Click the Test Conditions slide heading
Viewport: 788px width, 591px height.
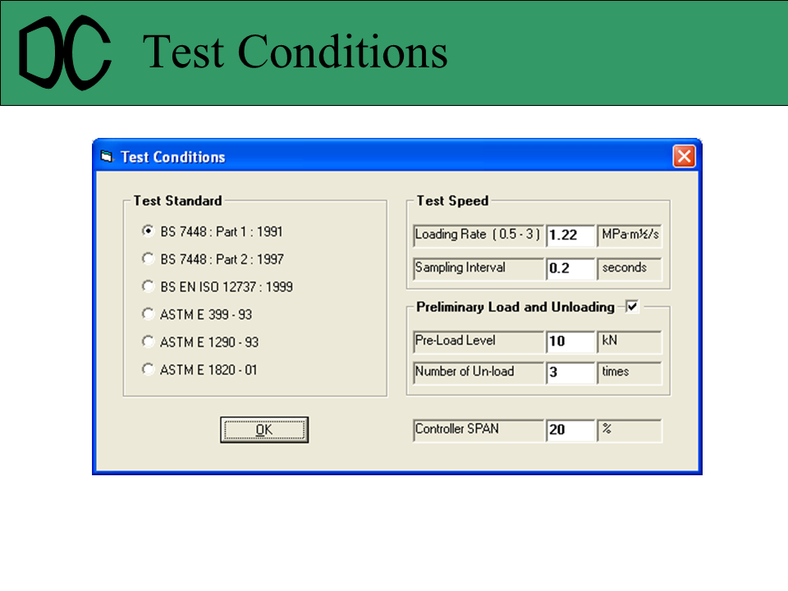[x=295, y=52]
